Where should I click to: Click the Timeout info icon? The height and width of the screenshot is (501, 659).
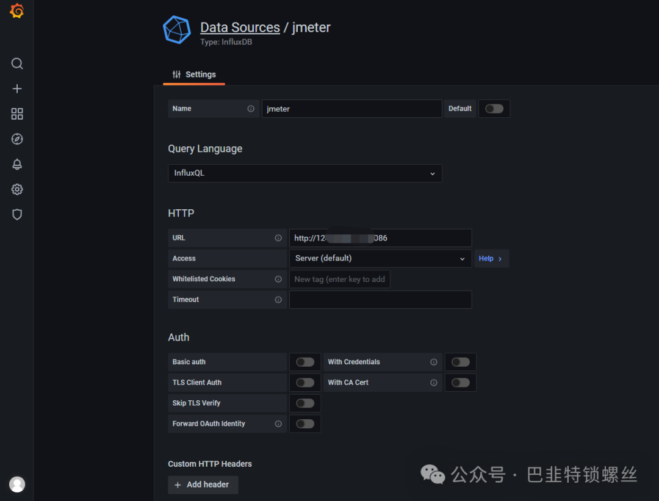(278, 300)
